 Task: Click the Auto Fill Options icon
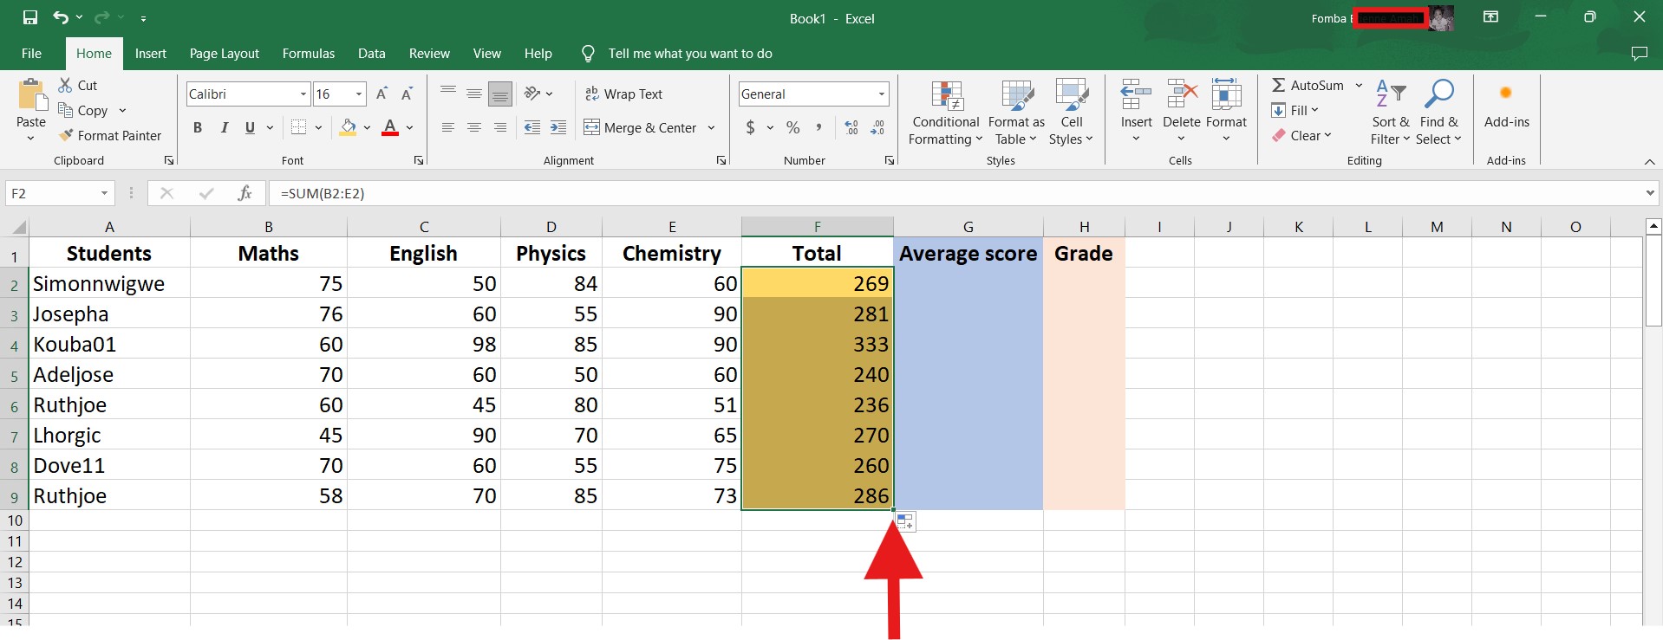click(x=904, y=522)
